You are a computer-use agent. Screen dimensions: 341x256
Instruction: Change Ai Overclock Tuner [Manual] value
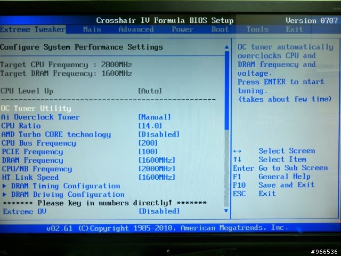[155, 117]
